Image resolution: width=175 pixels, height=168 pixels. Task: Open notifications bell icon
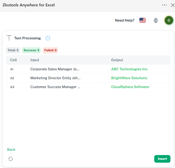pos(156,20)
